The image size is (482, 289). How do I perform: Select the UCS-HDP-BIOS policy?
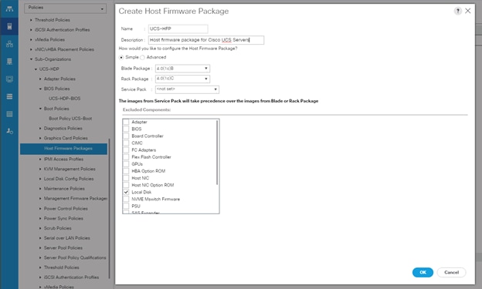[65, 99]
